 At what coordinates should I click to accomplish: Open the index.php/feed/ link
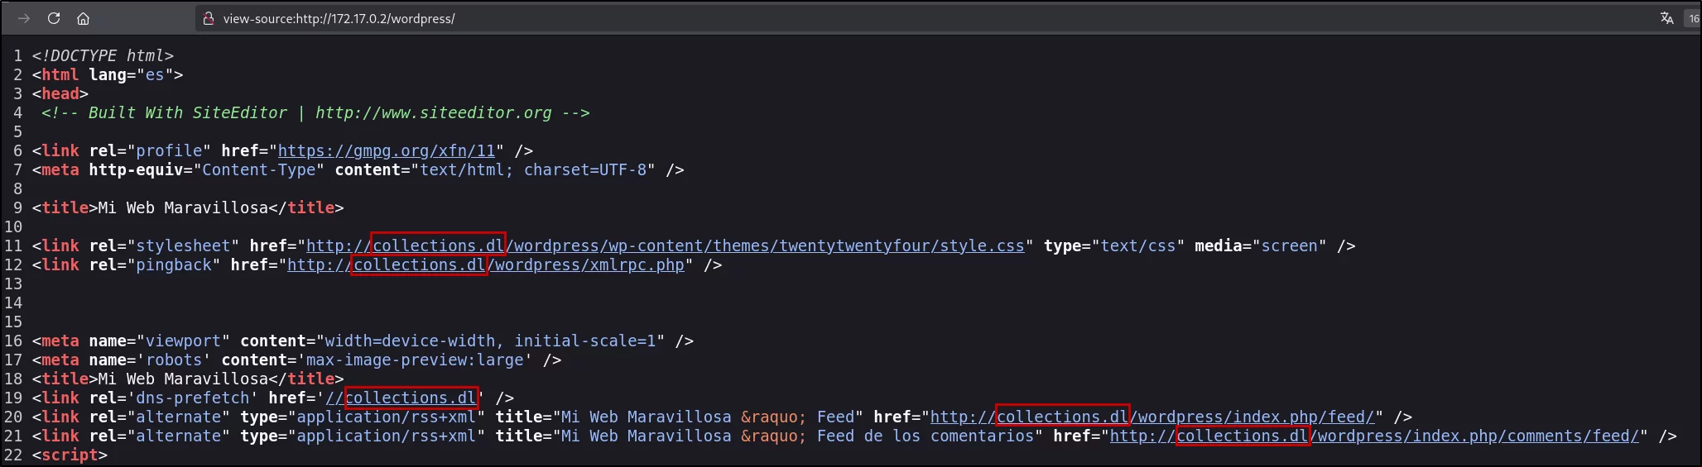pyautogui.click(x=1152, y=417)
